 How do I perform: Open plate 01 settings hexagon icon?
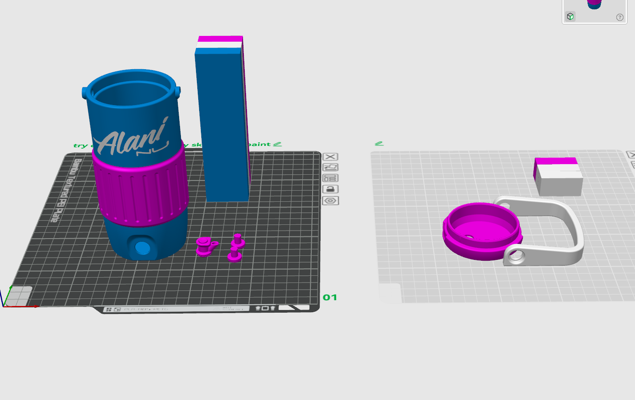point(330,200)
